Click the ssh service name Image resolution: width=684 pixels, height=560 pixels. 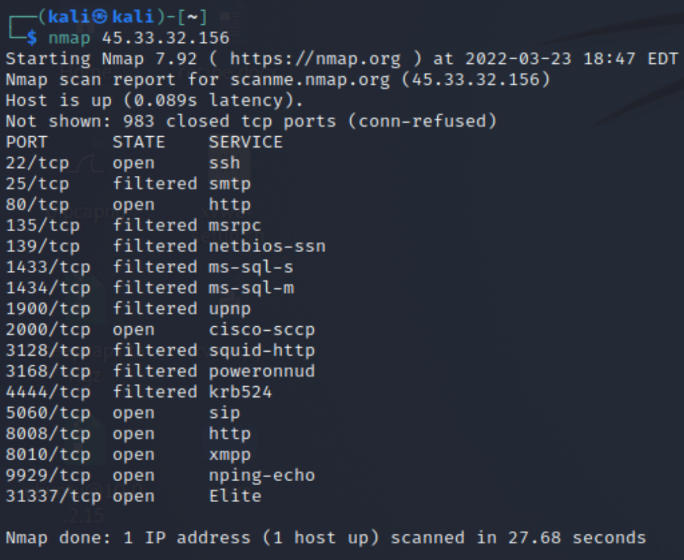[224, 163]
